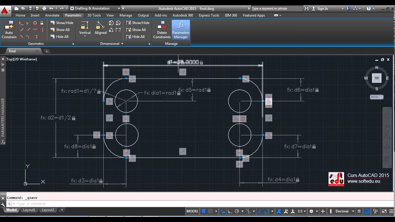Viewport: 395px width, 222px height.
Task: Toggle annotation visibility in status bar
Action: click(x=279, y=211)
